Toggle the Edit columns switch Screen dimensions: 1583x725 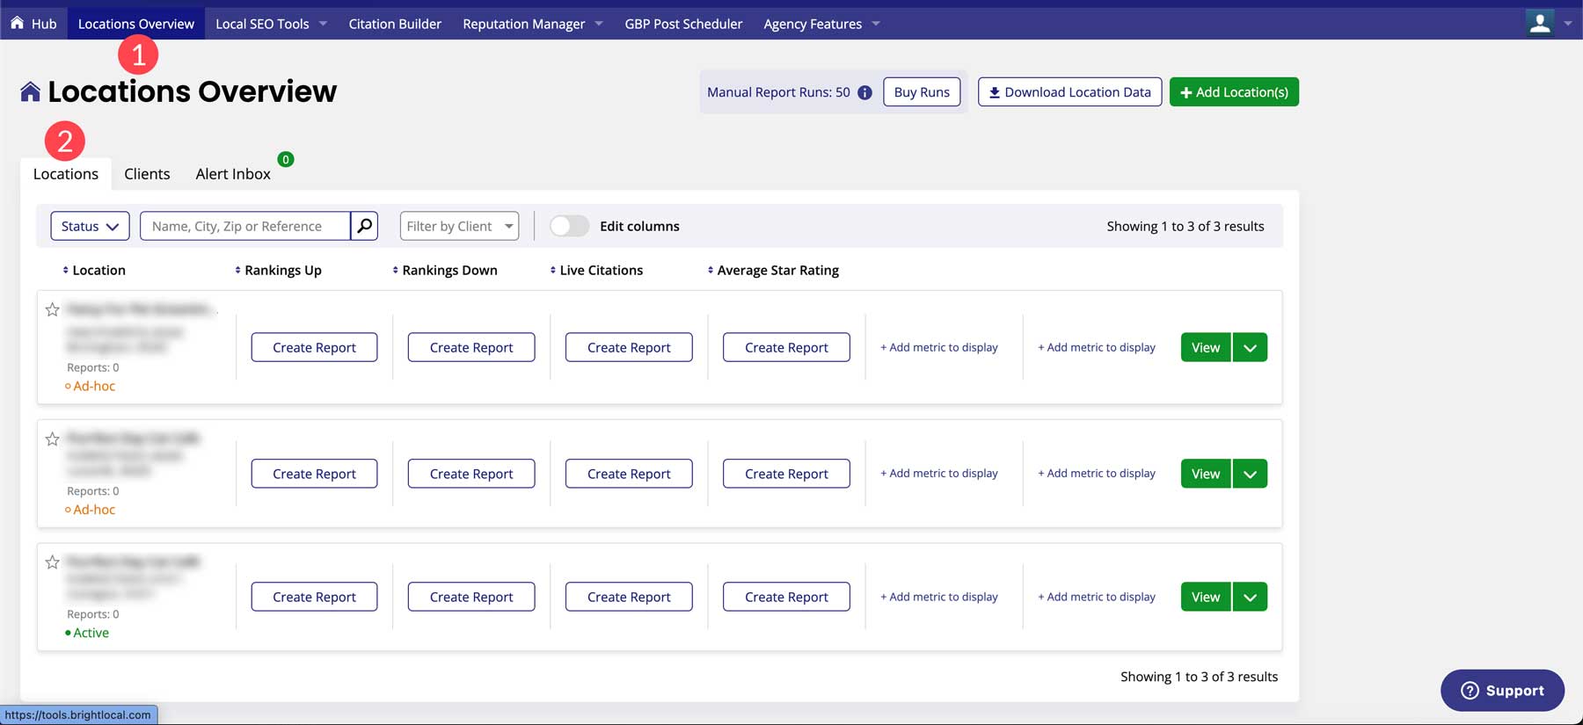[x=569, y=226]
